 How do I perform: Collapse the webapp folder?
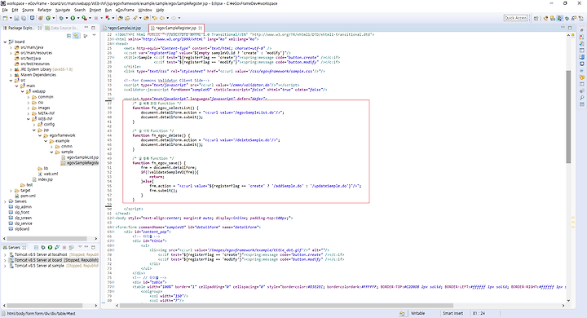(x=23, y=91)
